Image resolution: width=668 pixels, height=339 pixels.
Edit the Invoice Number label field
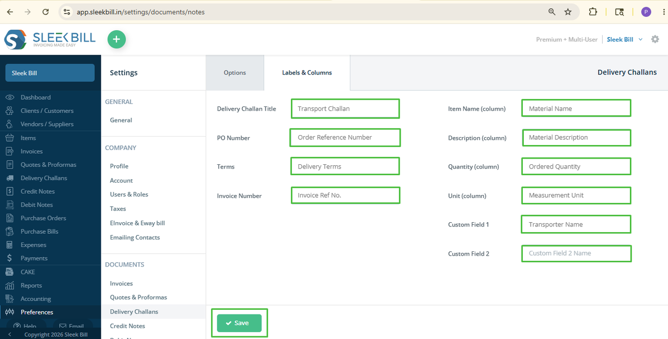pos(345,195)
